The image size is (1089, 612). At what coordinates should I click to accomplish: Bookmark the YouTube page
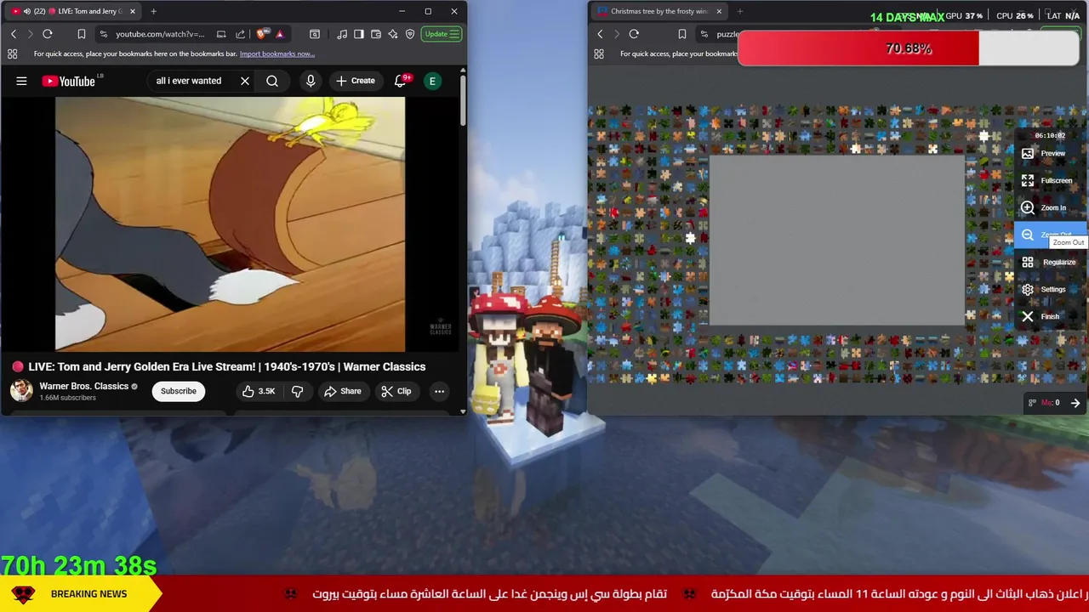(82, 34)
